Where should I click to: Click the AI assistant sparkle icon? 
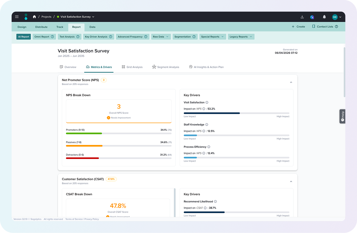[x=312, y=17]
